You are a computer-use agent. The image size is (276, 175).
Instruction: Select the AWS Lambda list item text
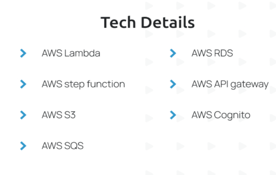71,53
